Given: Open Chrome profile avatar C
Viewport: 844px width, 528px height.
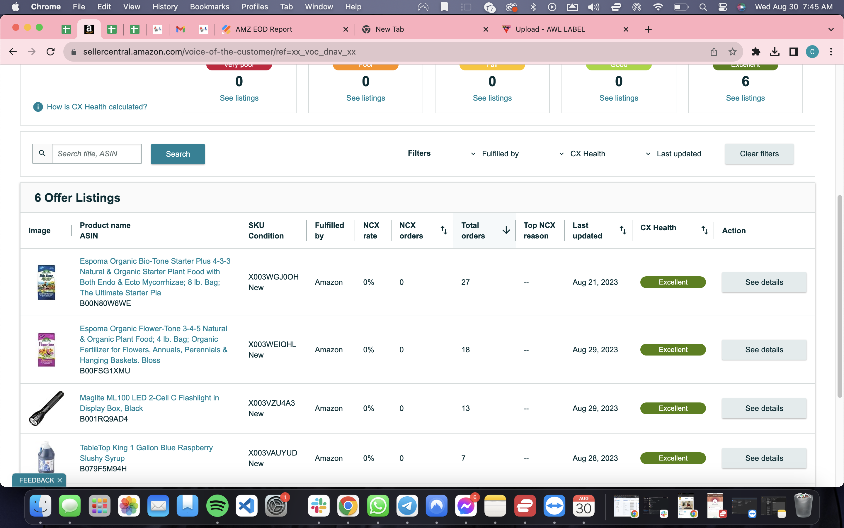Looking at the screenshot, I should pyautogui.click(x=812, y=52).
